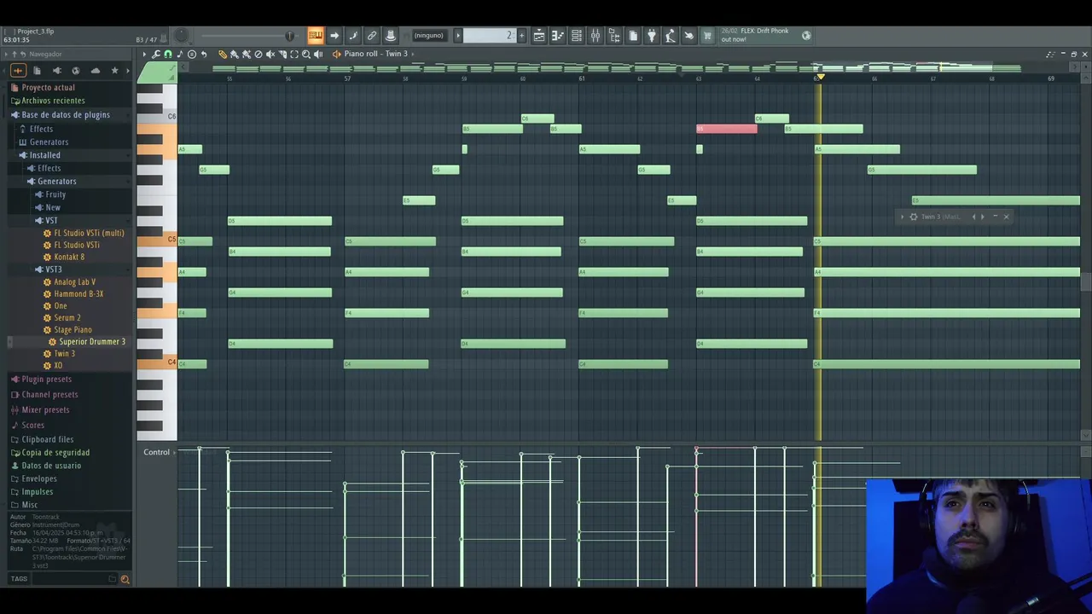This screenshot has width=1092, height=614.
Task: Click the piano roll vertical scrollbar
Action: pos(1086,281)
